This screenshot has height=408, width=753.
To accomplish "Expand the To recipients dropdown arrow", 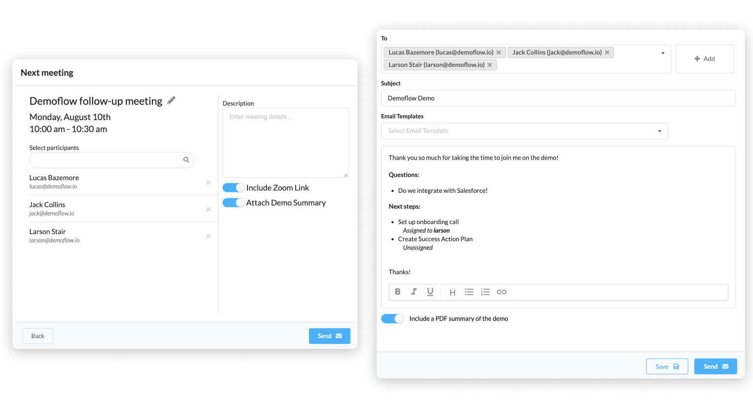I will coord(663,53).
